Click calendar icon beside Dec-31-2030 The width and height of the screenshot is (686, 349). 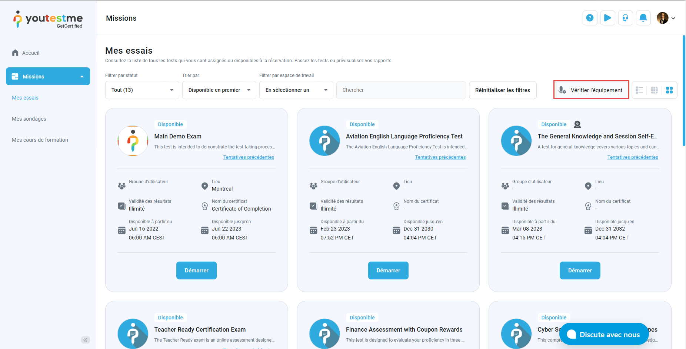click(x=396, y=231)
